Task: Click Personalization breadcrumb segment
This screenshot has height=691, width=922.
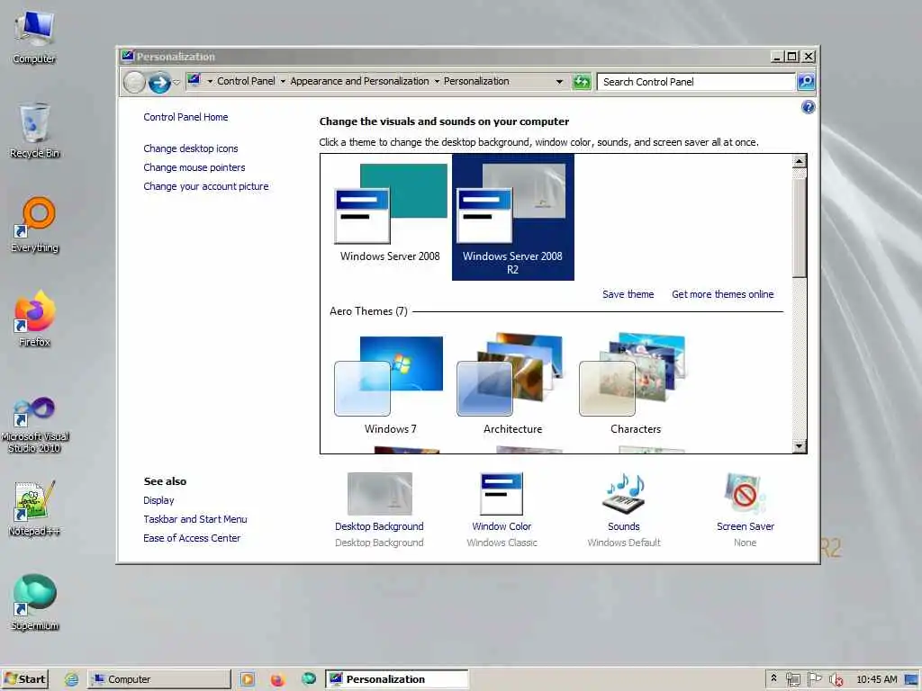Action: pos(476,81)
